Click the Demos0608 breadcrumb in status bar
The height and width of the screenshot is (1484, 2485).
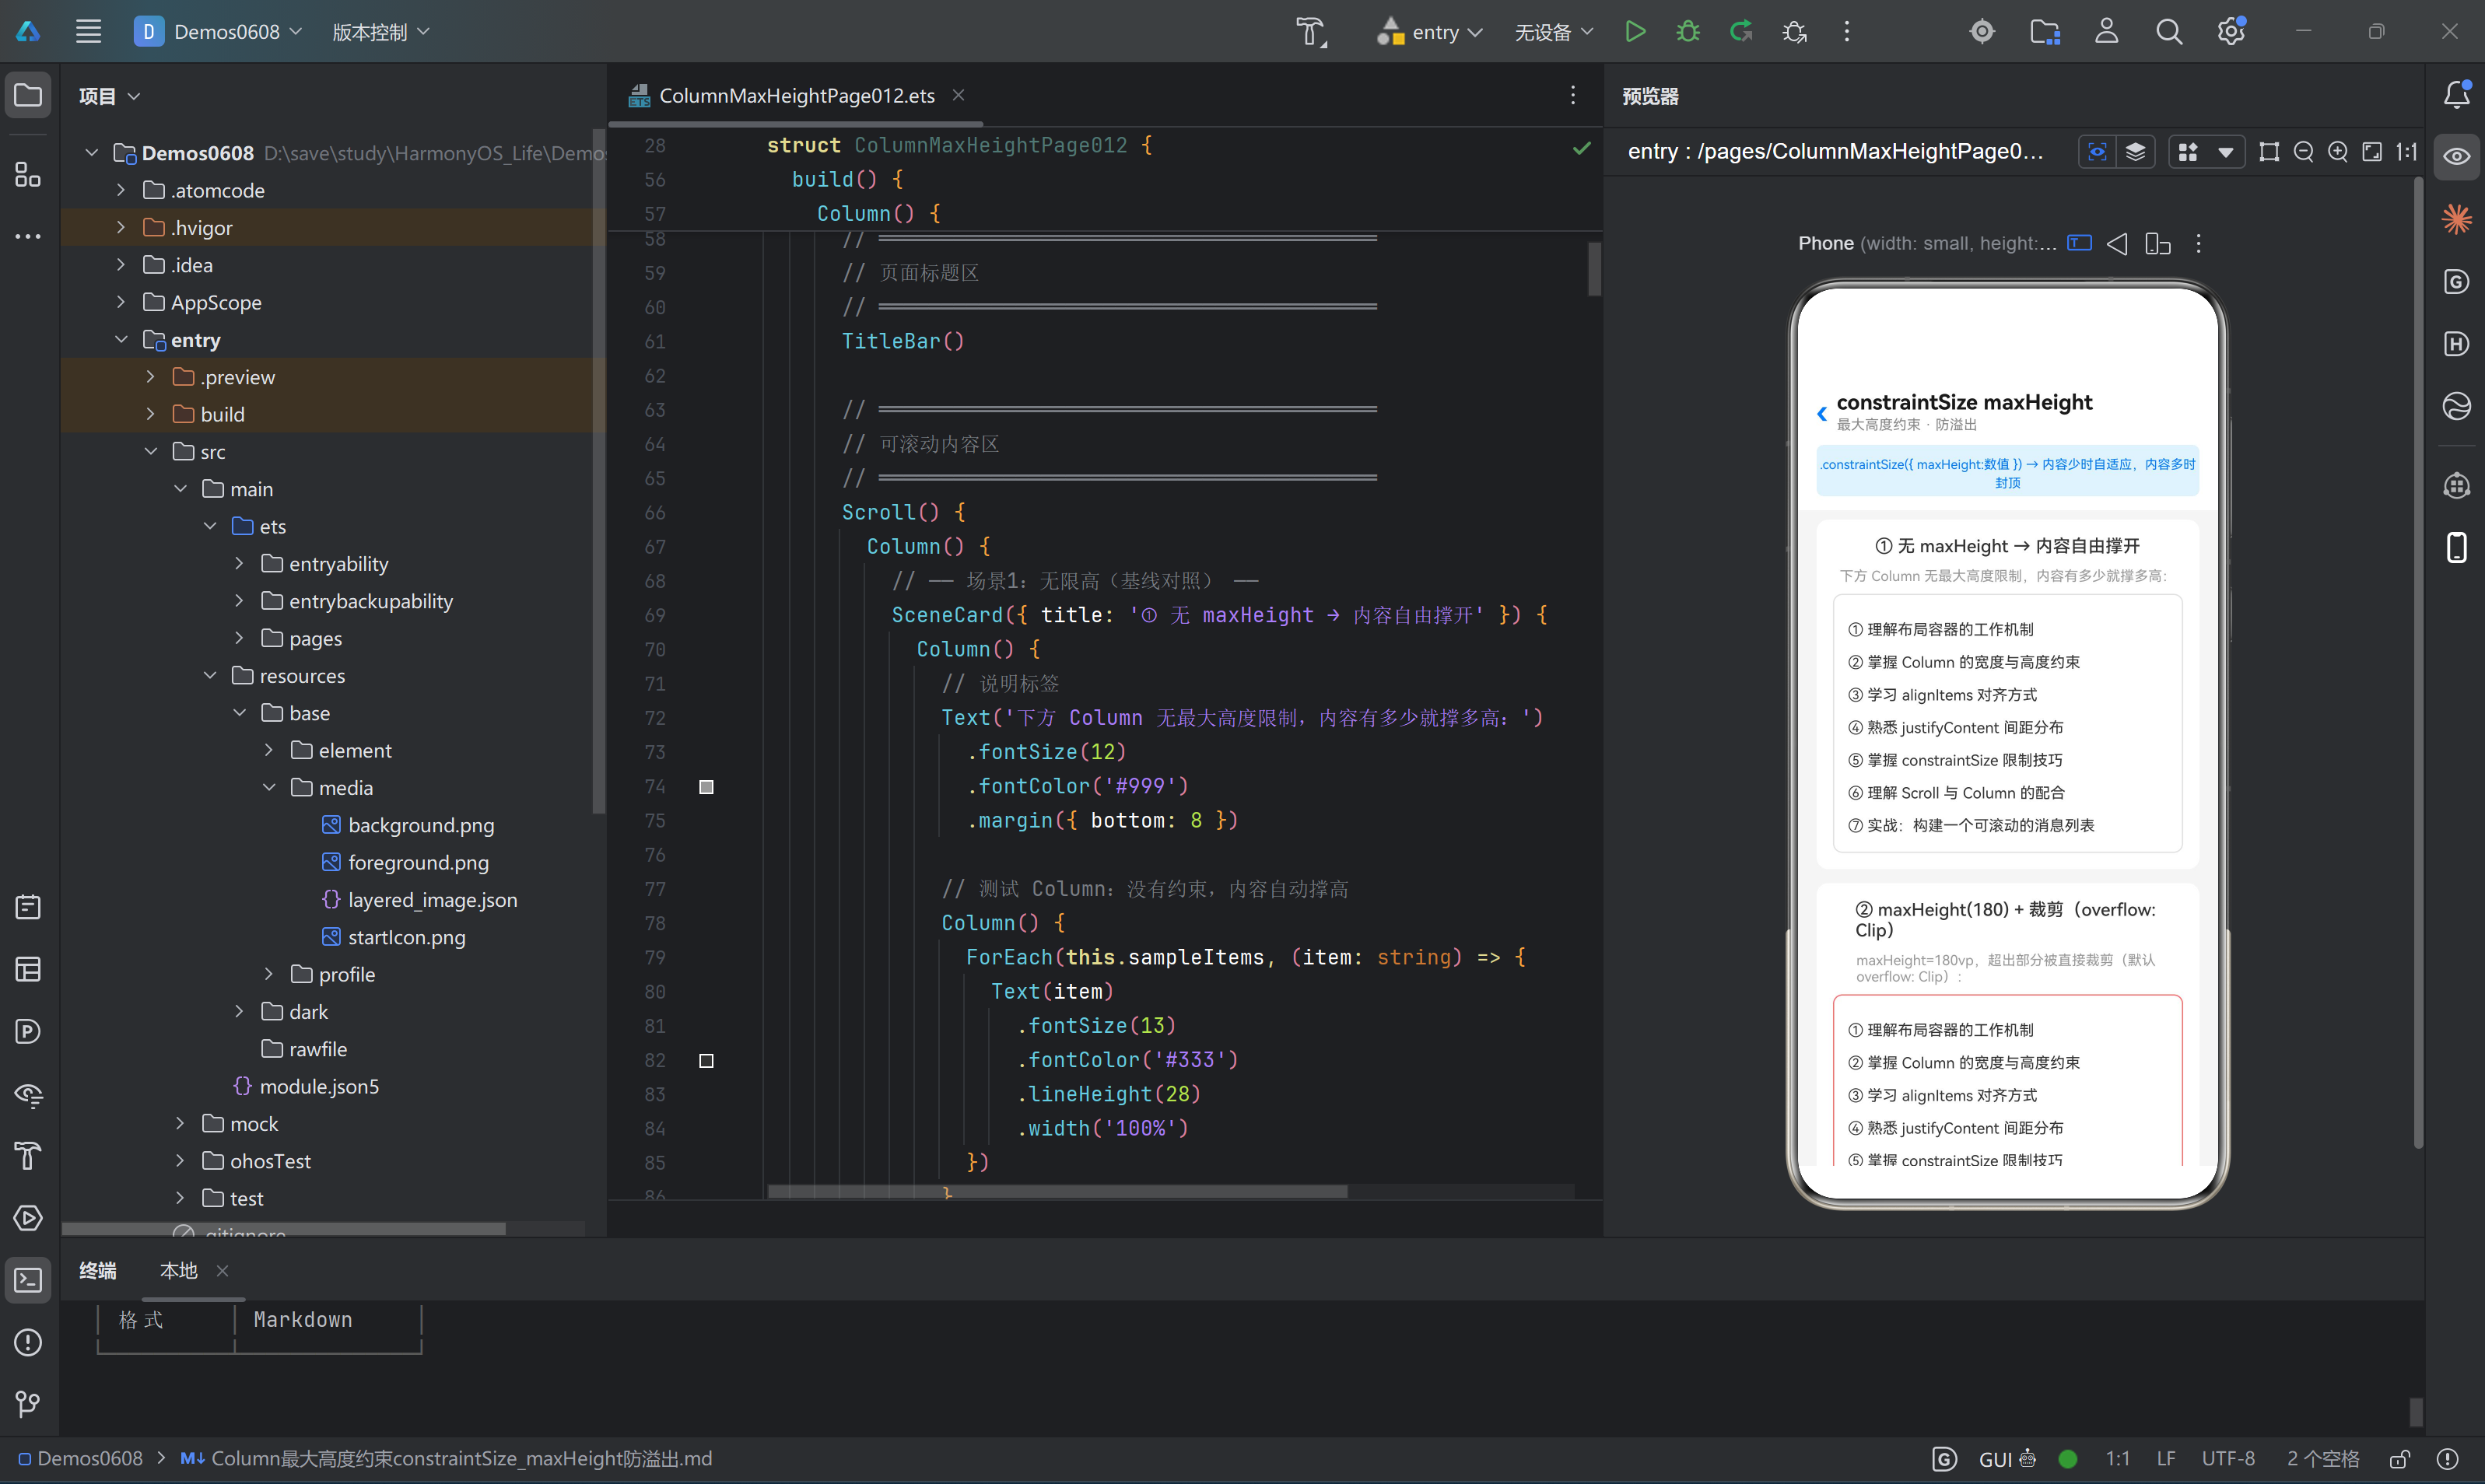(x=81, y=1459)
